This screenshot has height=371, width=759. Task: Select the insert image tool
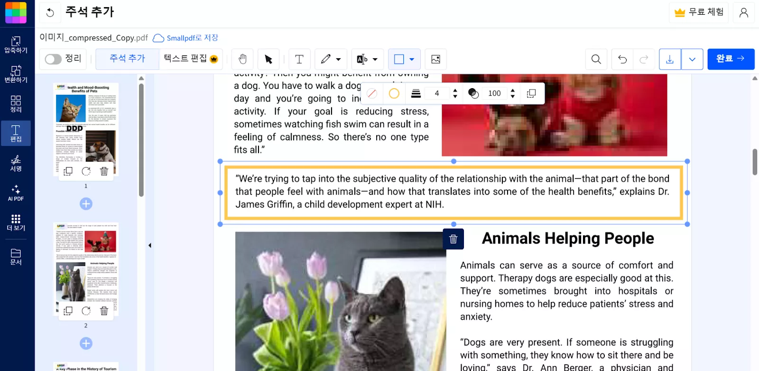[x=435, y=59]
